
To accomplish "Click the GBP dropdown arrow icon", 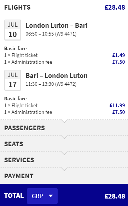I will coord(51,196).
